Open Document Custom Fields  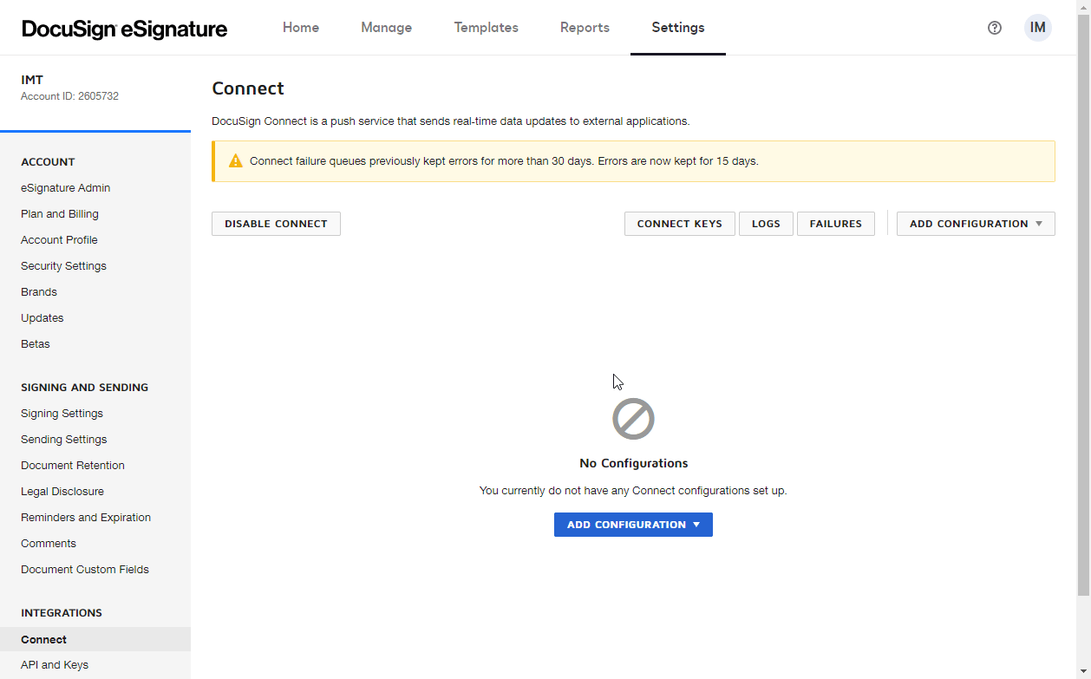tap(85, 570)
